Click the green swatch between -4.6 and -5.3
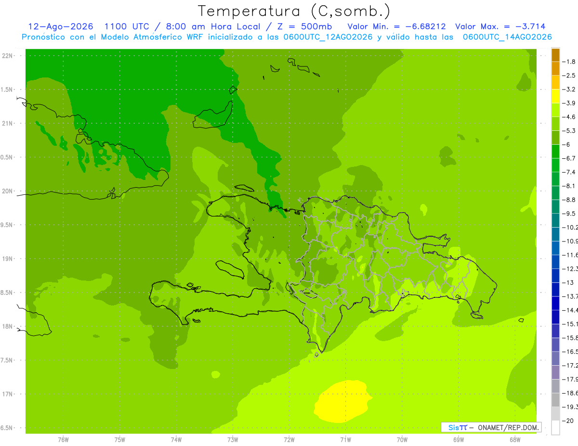578x446 pixels. click(x=555, y=124)
